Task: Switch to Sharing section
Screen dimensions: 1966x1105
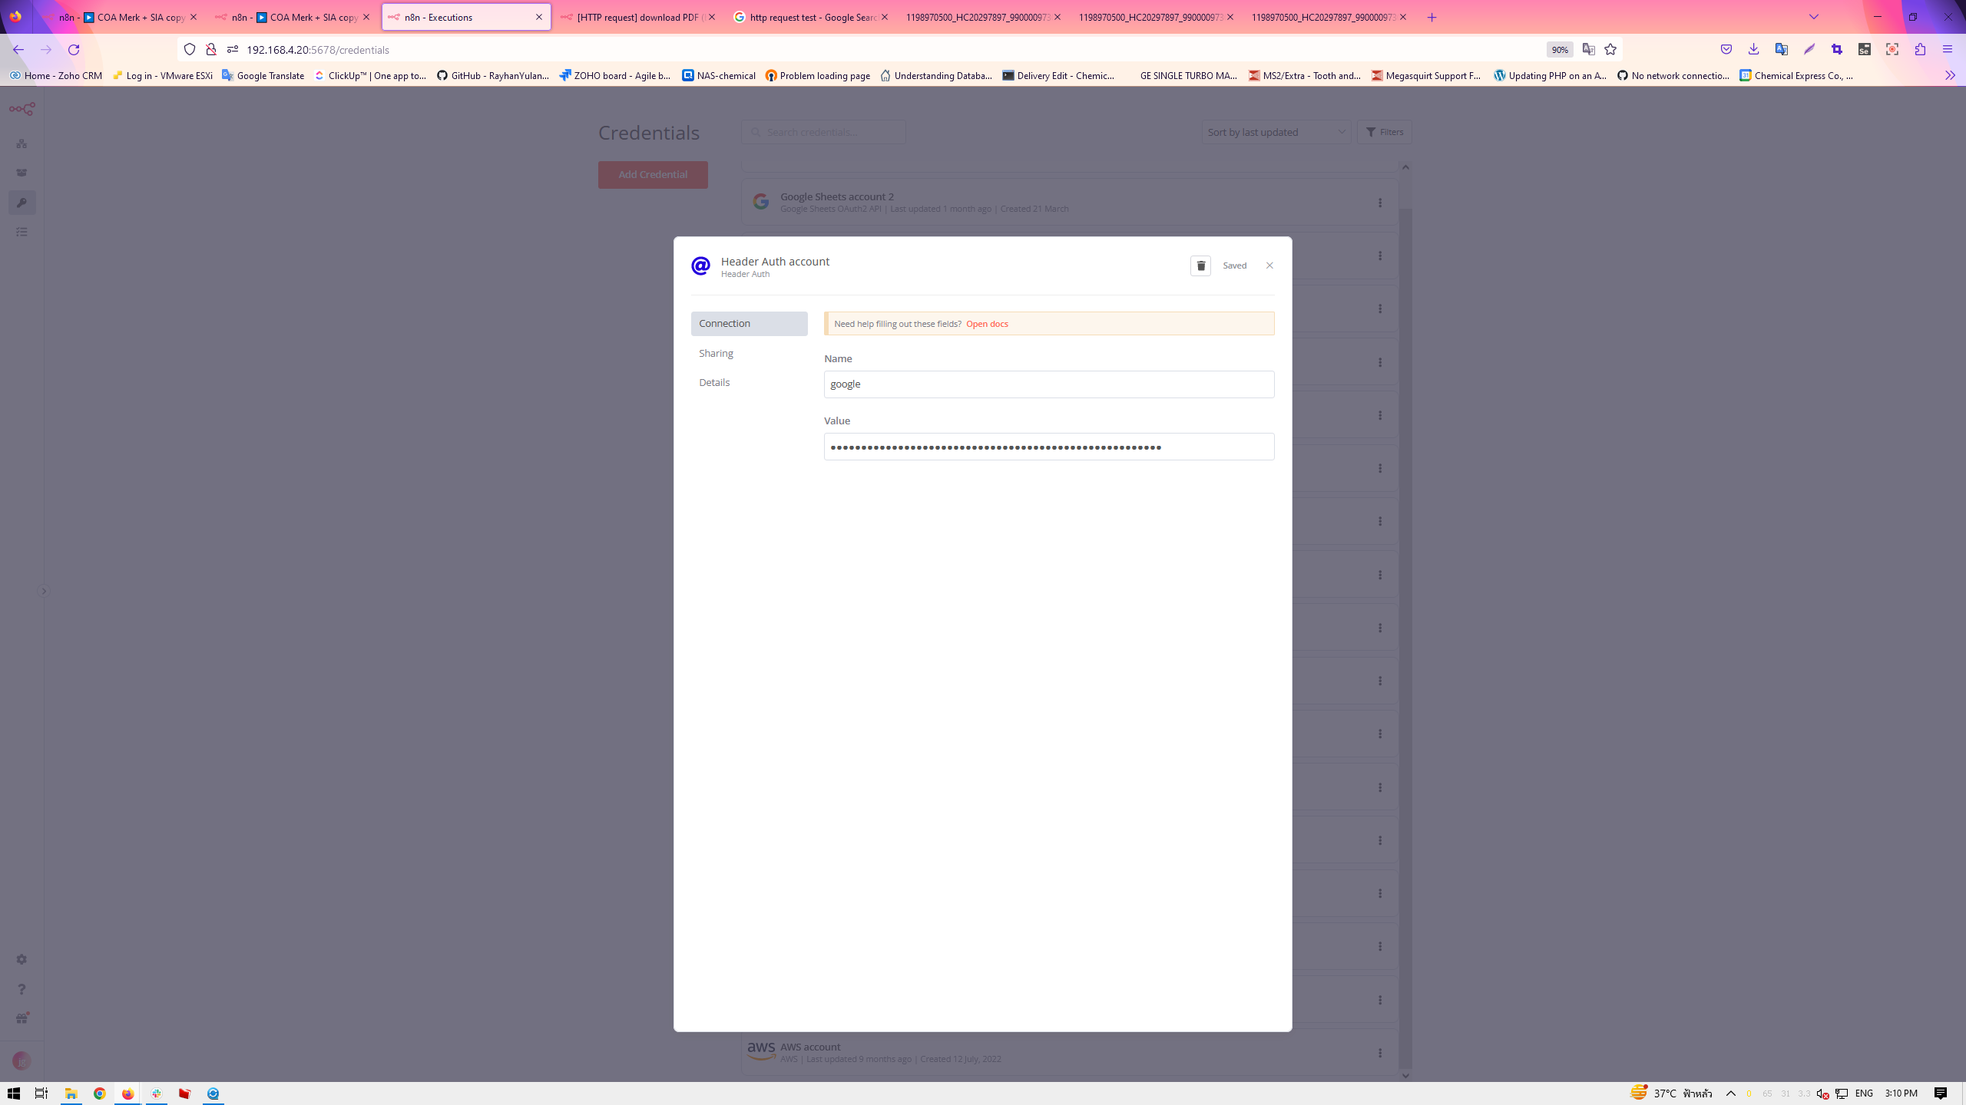Action: click(x=716, y=353)
